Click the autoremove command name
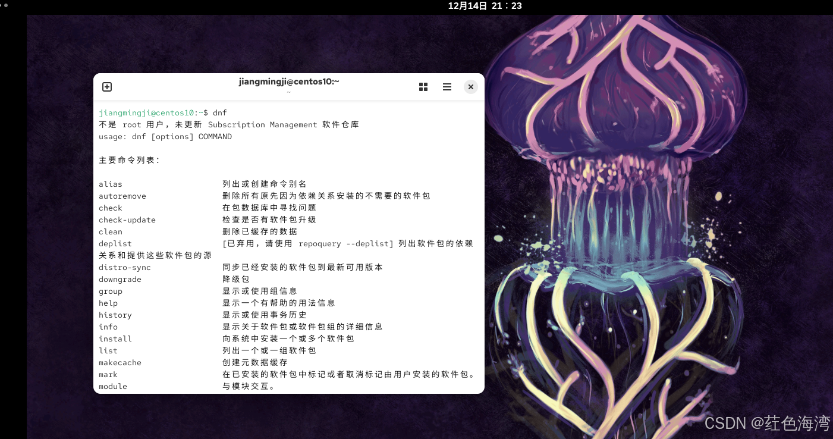Viewport: 833px width, 439px height. [x=122, y=196]
